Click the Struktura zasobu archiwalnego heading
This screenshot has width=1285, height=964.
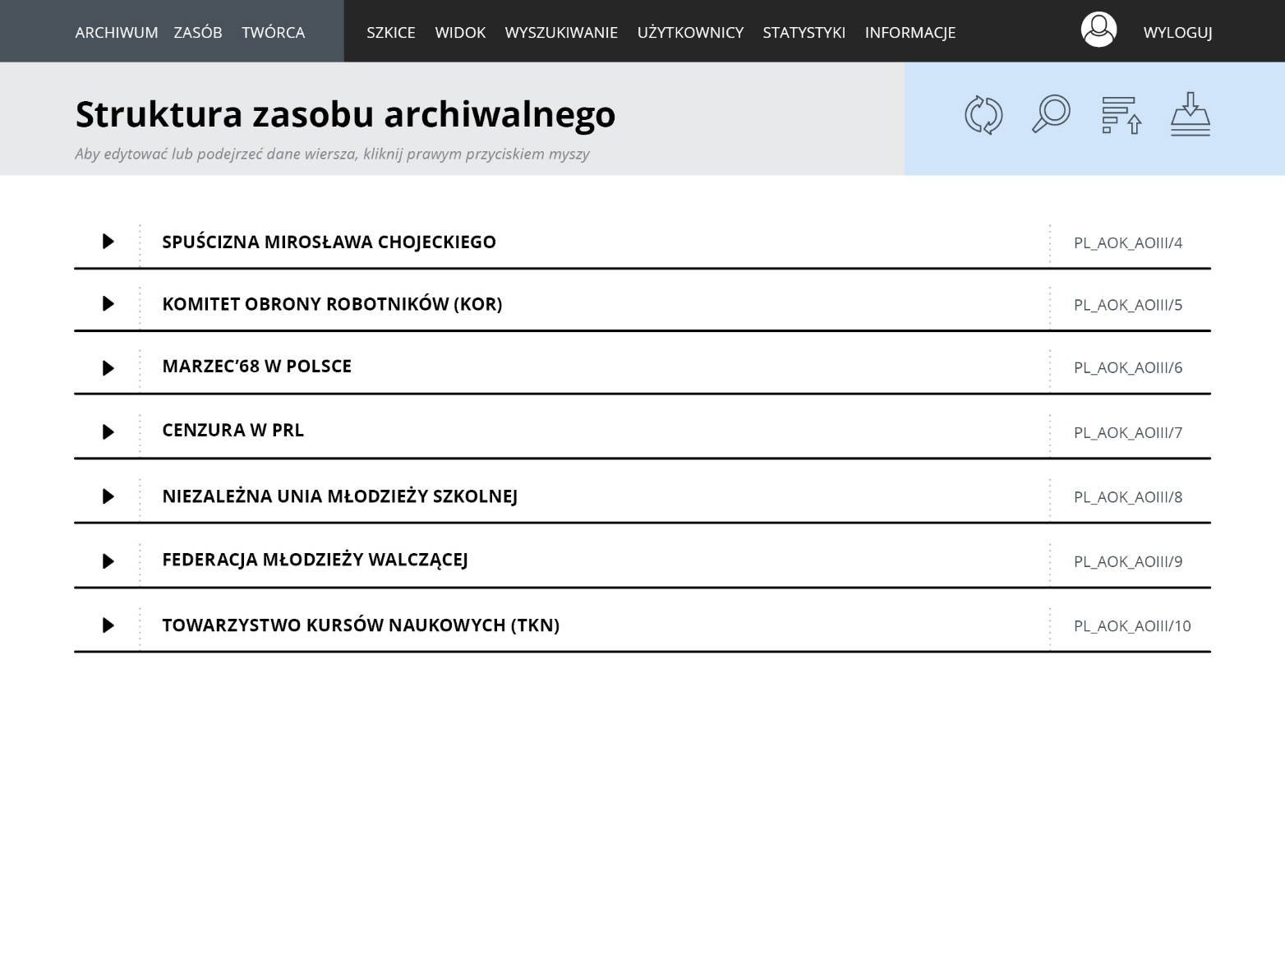coord(345,115)
